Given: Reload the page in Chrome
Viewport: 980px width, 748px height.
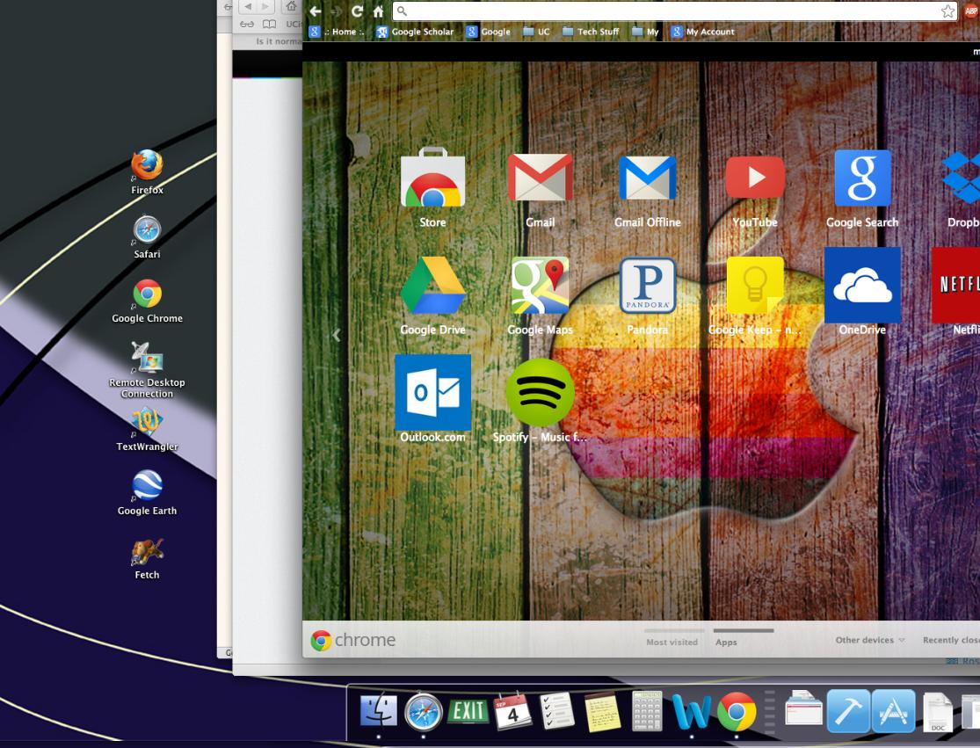Looking at the screenshot, I should tap(357, 11).
